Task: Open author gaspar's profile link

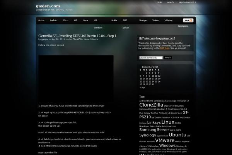Action: click(45, 39)
